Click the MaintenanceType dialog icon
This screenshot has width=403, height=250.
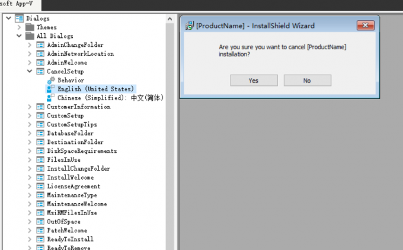(40, 195)
